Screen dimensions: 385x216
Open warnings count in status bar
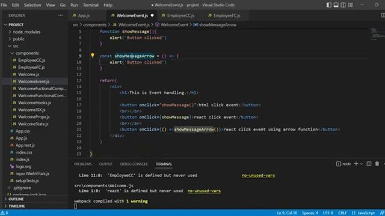tap(4, 213)
